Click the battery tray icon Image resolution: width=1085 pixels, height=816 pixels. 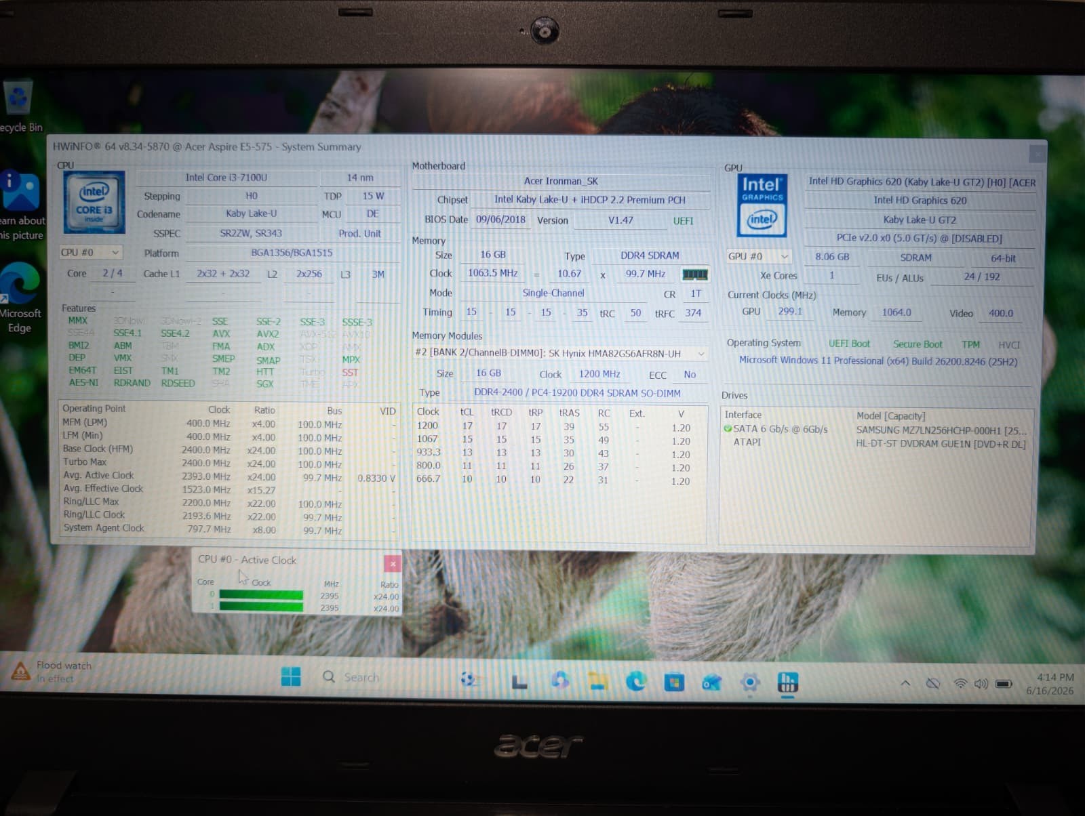click(x=1004, y=684)
